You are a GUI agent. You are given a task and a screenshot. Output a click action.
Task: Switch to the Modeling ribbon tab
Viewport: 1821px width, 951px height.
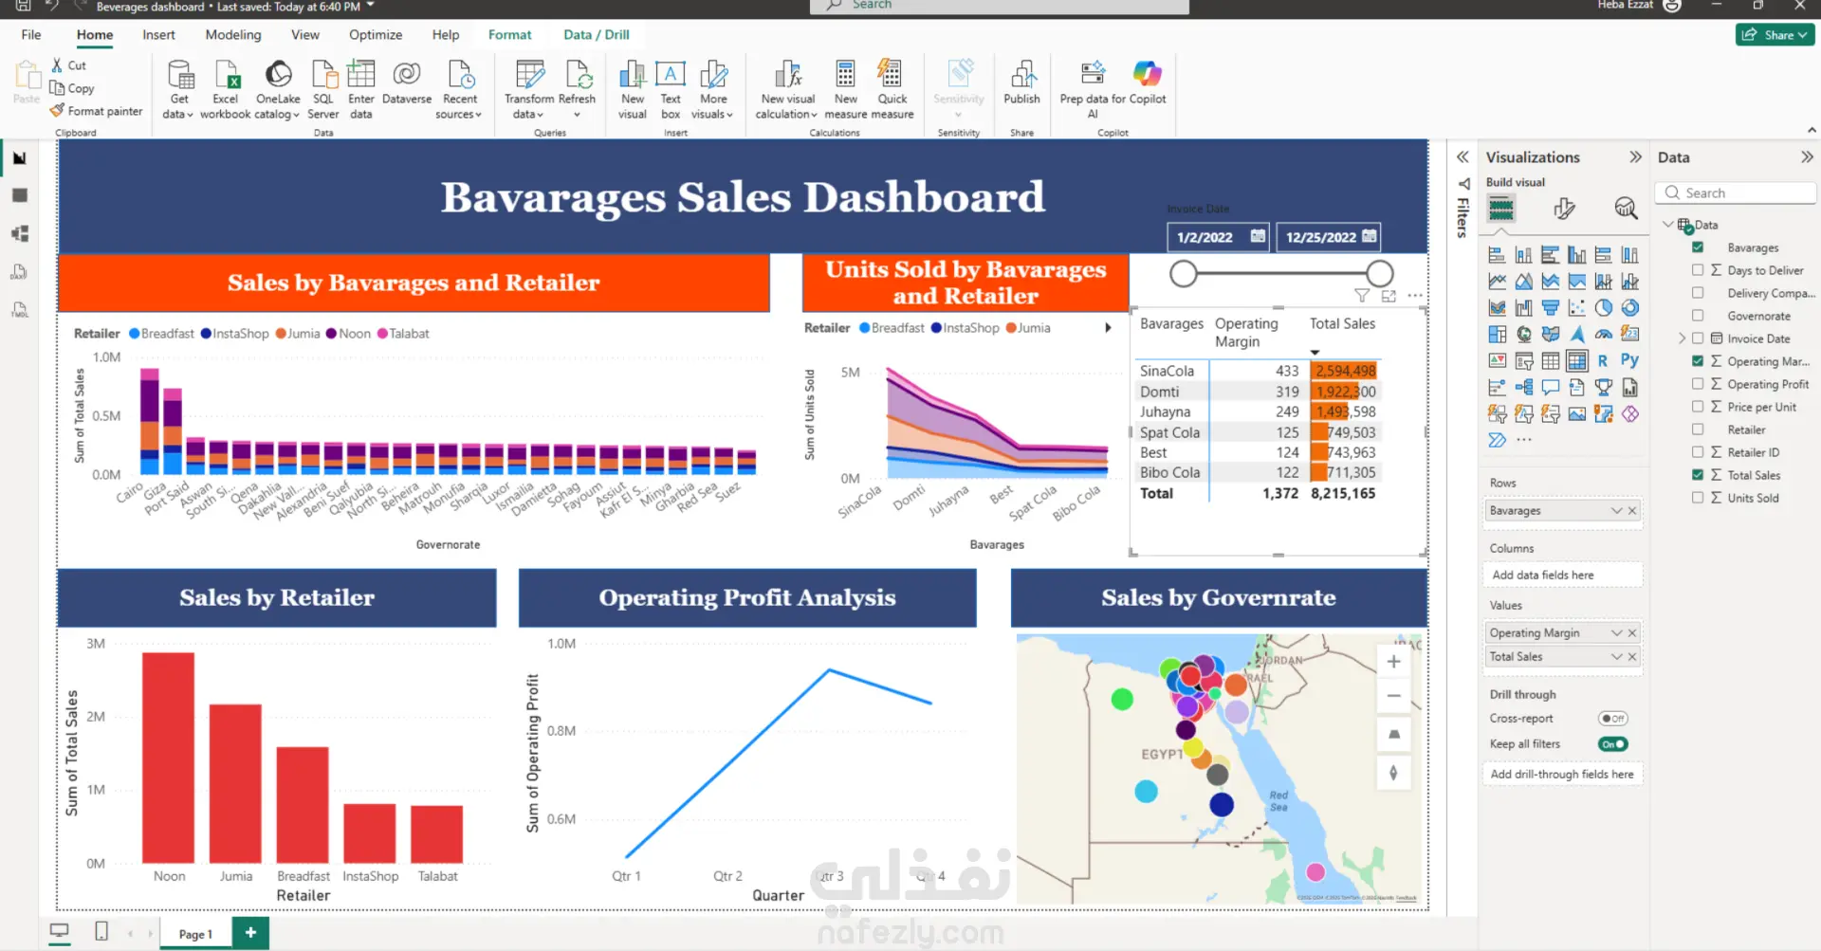click(x=233, y=35)
